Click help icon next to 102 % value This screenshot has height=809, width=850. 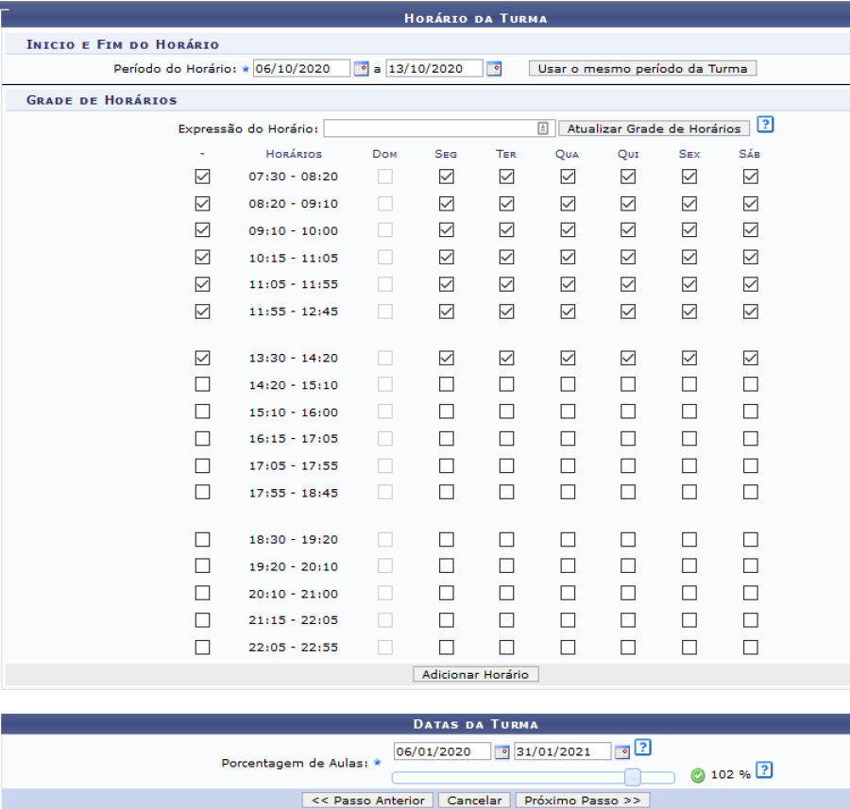765,770
